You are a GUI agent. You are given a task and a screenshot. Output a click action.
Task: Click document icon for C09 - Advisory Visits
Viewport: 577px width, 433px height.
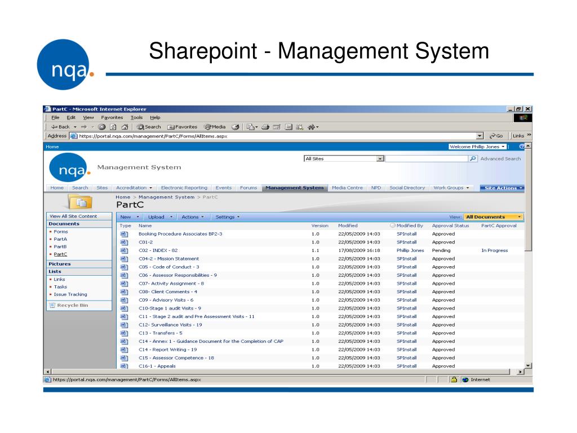tap(125, 301)
